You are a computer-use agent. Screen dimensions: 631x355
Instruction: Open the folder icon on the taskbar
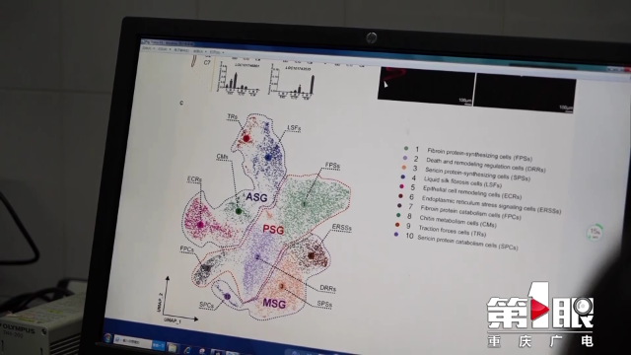tap(173, 348)
